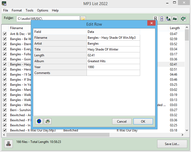
Task: Edit the Album cell Greatest Hits
Action: (x=113, y=61)
